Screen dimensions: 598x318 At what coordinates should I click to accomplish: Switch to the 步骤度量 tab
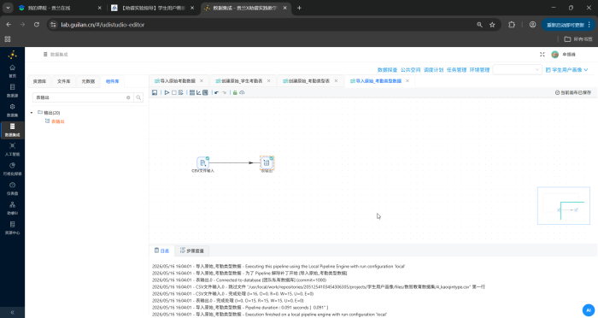(192, 250)
